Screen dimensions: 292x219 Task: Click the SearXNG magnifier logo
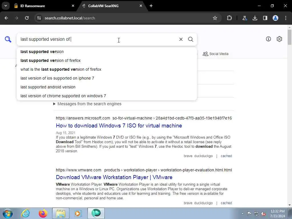click(8, 39)
